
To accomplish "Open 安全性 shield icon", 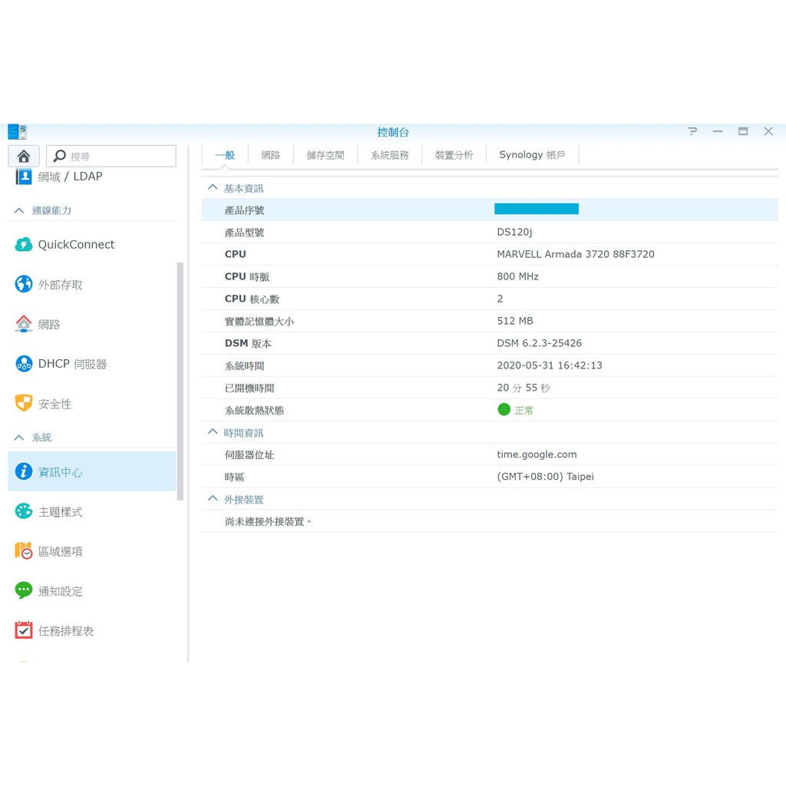I will point(24,403).
